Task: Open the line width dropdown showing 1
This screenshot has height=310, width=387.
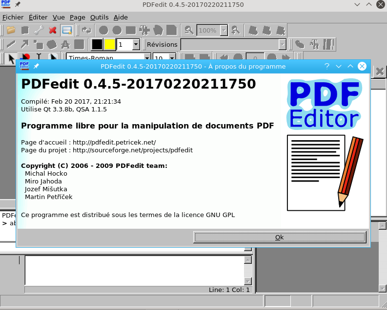Action: point(136,45)
